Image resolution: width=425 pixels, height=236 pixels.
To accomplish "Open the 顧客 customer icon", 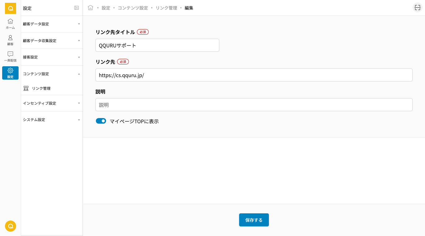I will (10, 40).
